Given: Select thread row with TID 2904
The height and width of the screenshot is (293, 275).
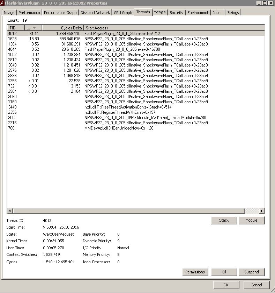Looking at the screenshot, I should pyautogui.click(x=136, y=91).
